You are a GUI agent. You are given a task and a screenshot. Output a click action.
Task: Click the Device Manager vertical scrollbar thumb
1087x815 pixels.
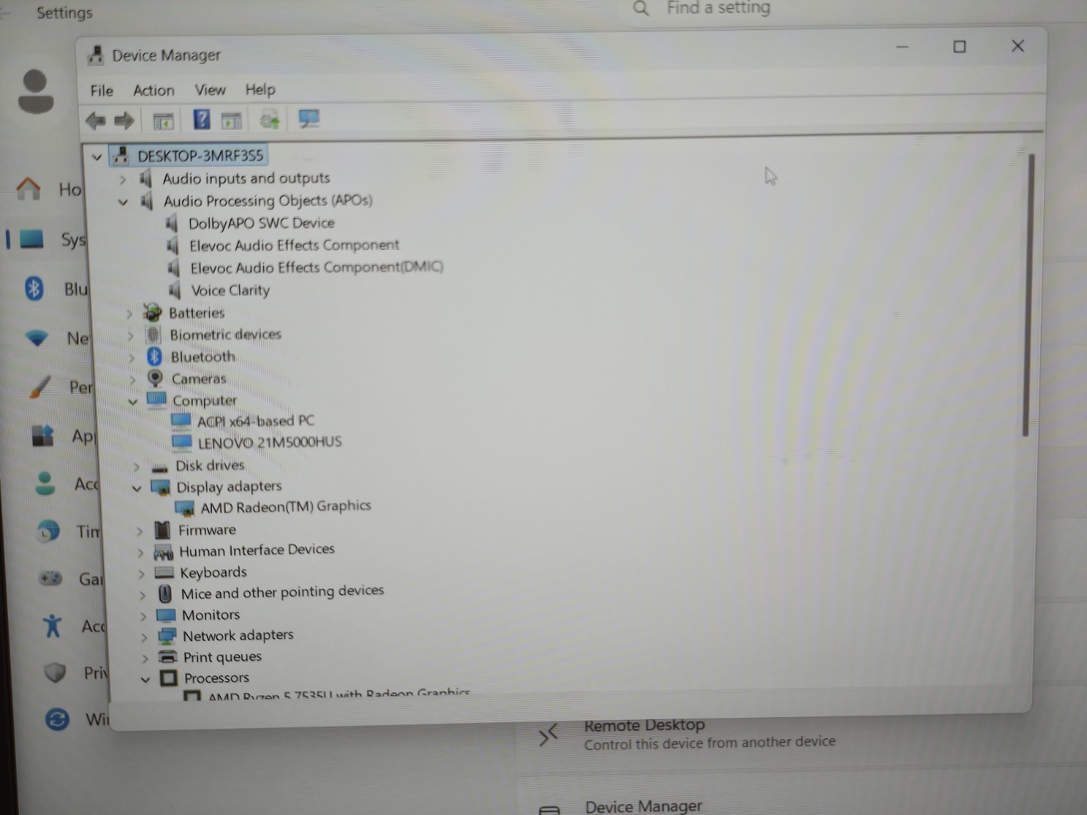click(x=1027, y=294)
